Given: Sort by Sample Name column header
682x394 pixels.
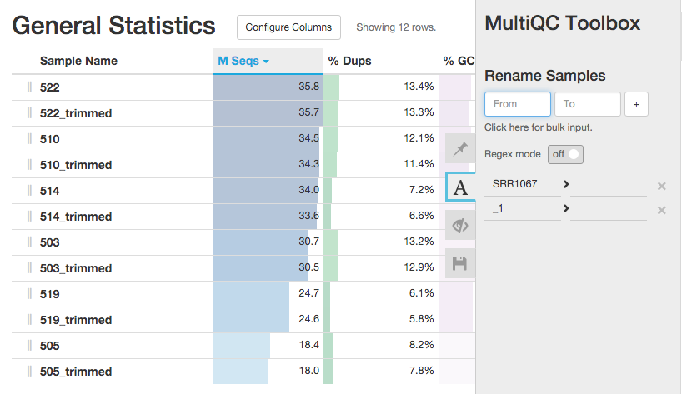Looking at the screenshot, I should [x=78, y=61].
